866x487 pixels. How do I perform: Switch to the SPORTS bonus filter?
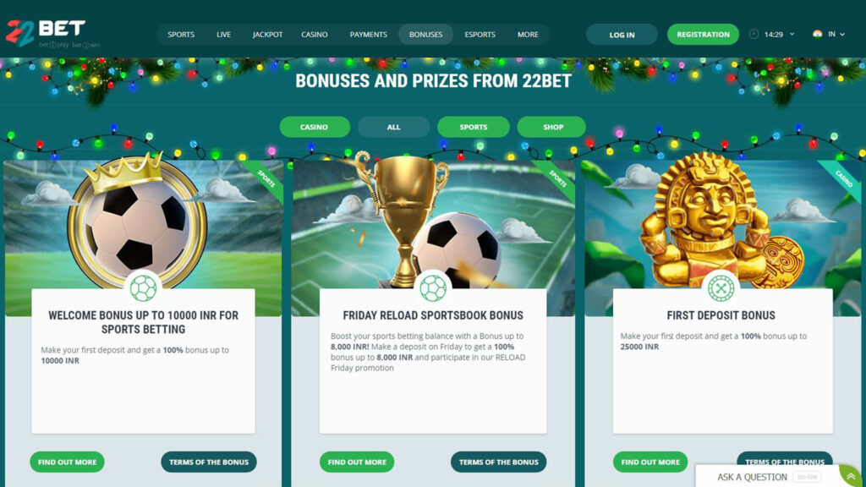474,127
